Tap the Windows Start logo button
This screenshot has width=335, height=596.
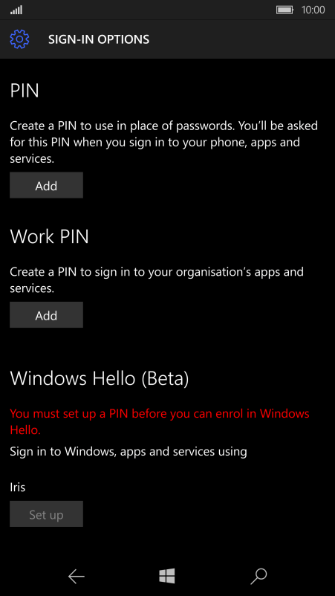(167, 576)
